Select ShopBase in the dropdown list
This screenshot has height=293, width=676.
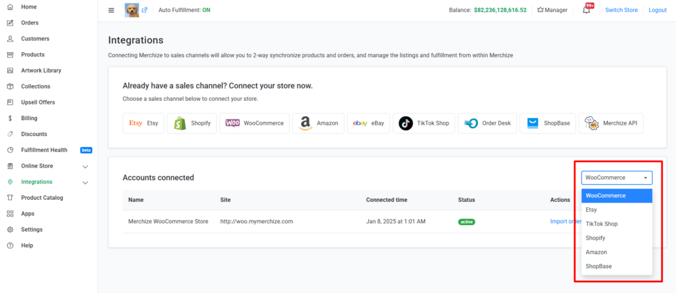[617, 267]
